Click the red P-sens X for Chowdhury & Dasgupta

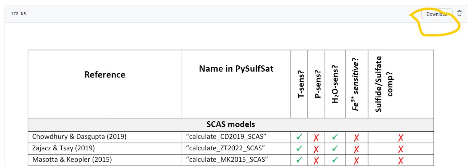[x=316, y=137]
